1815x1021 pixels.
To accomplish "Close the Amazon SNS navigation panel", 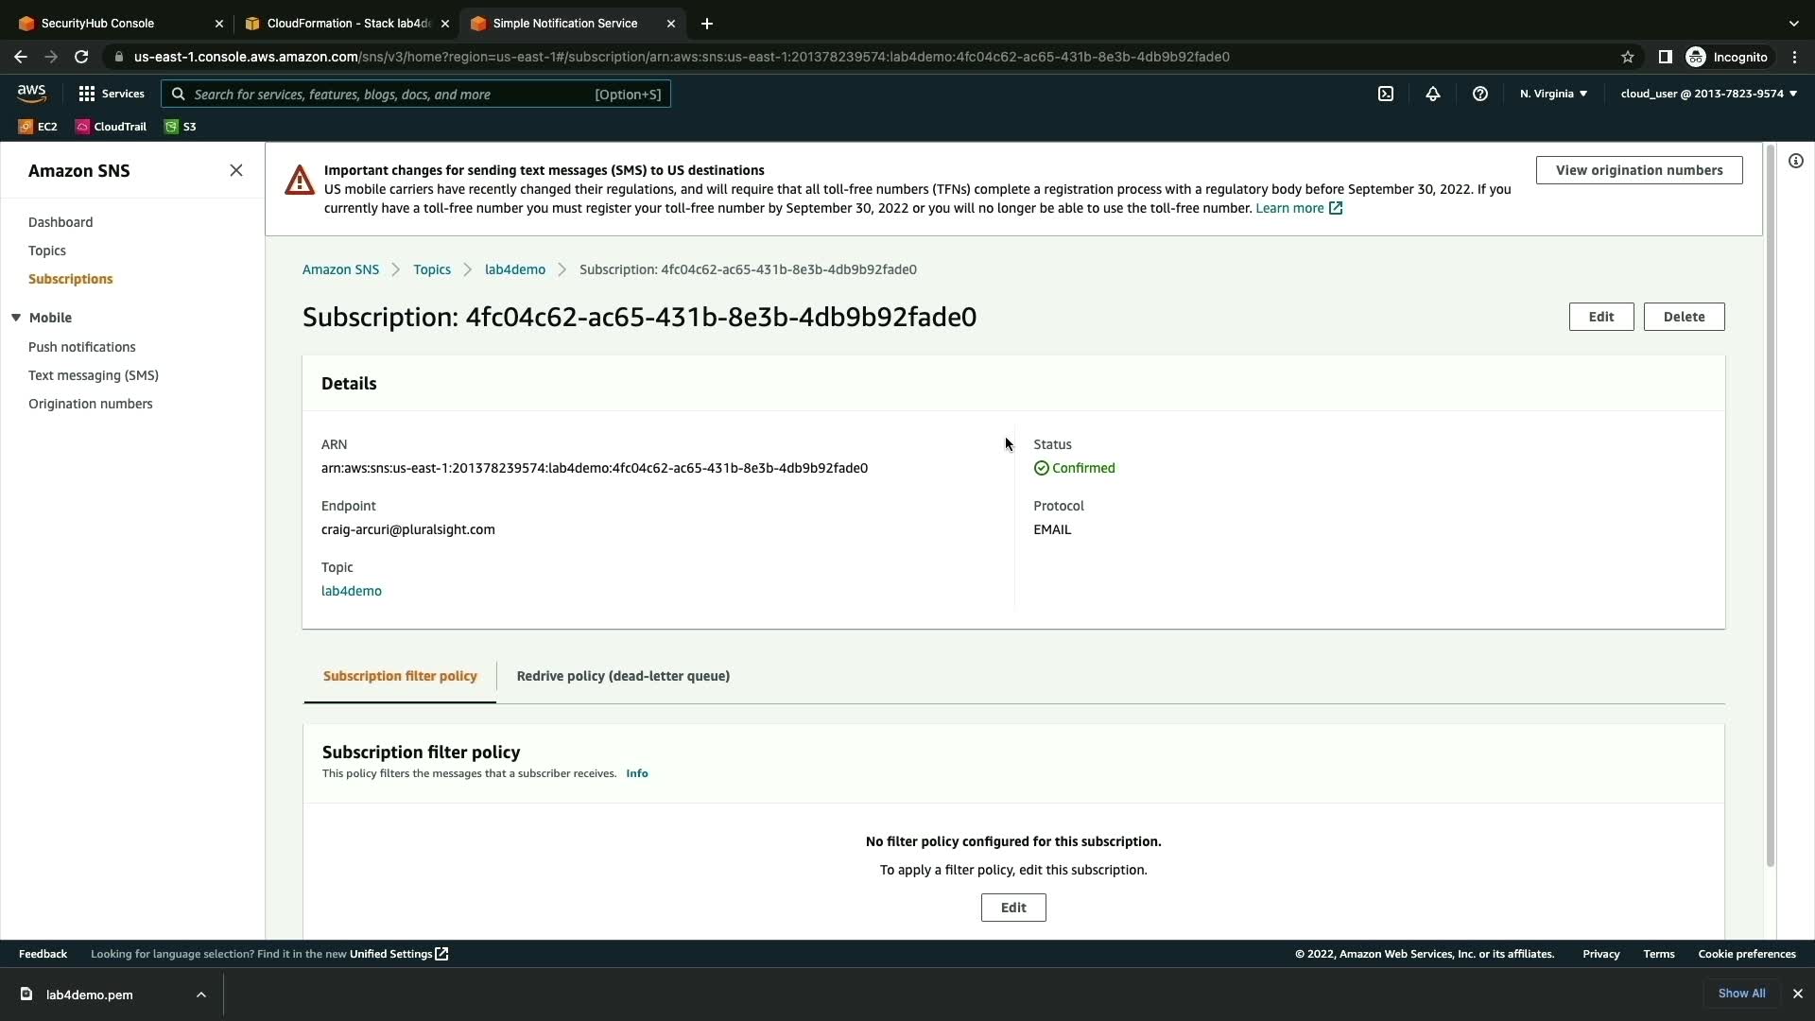I will (x=236, y=170).
